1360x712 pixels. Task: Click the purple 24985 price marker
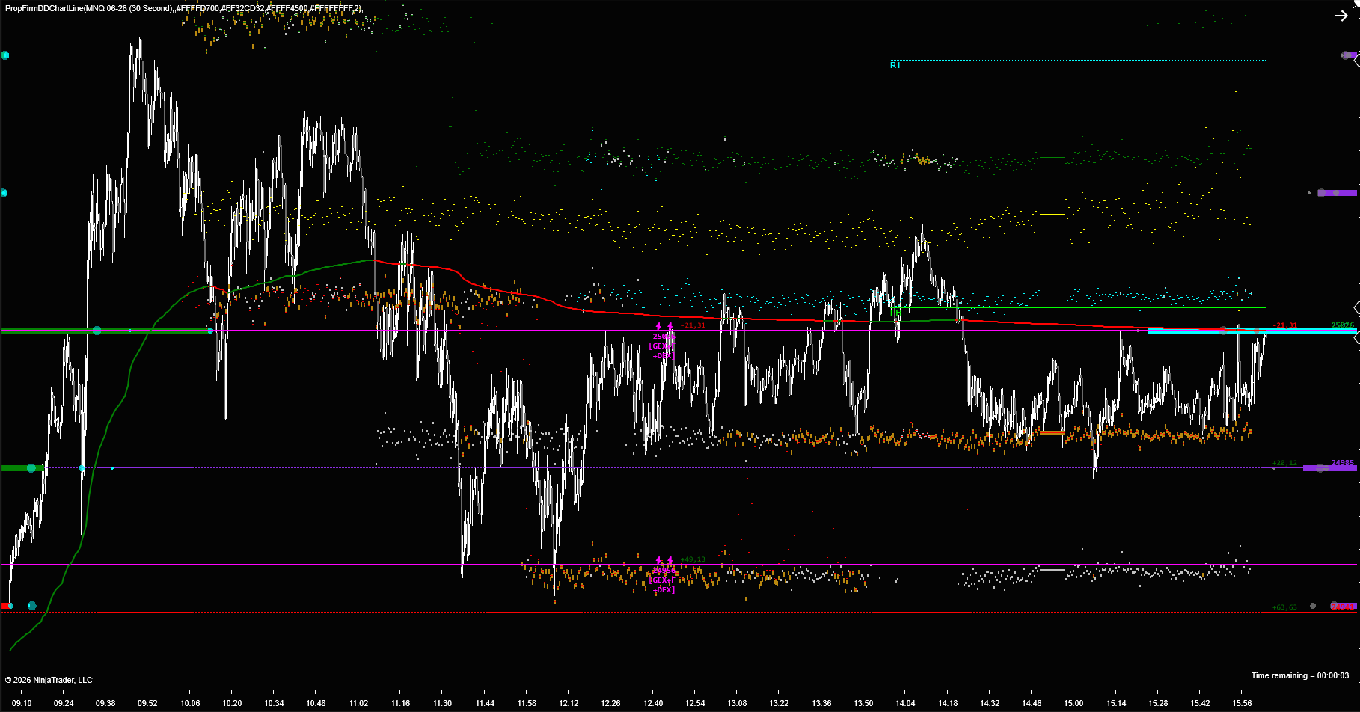(1329, 467)
